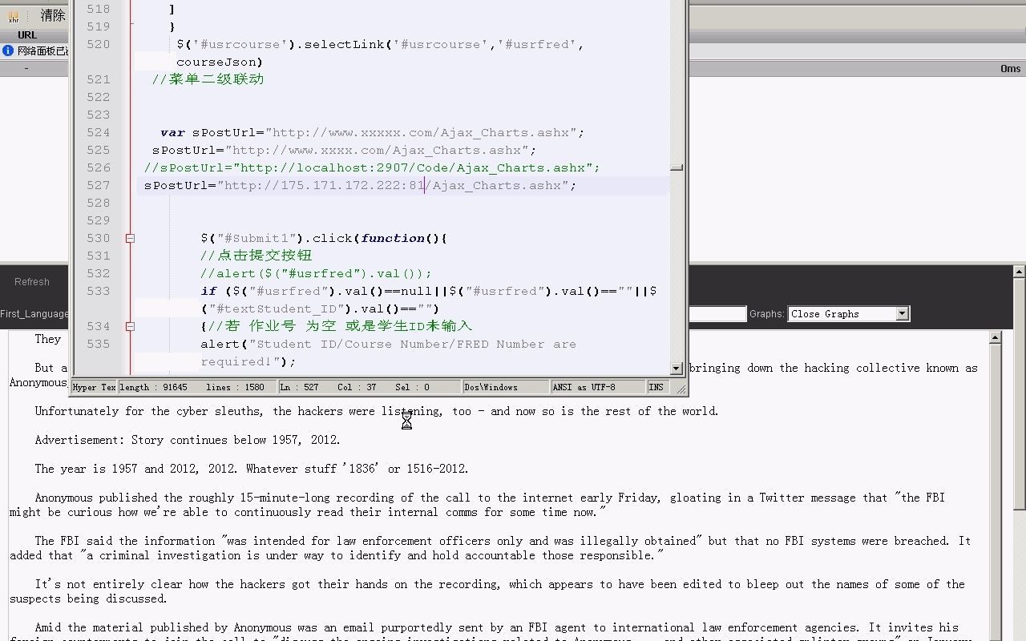Screen dimensions: 1026x641
Task: Collapse the code fold at line 530
Action: [x=129, y=238]
